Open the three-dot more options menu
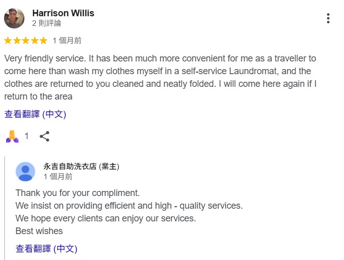 tap(328, 18)
